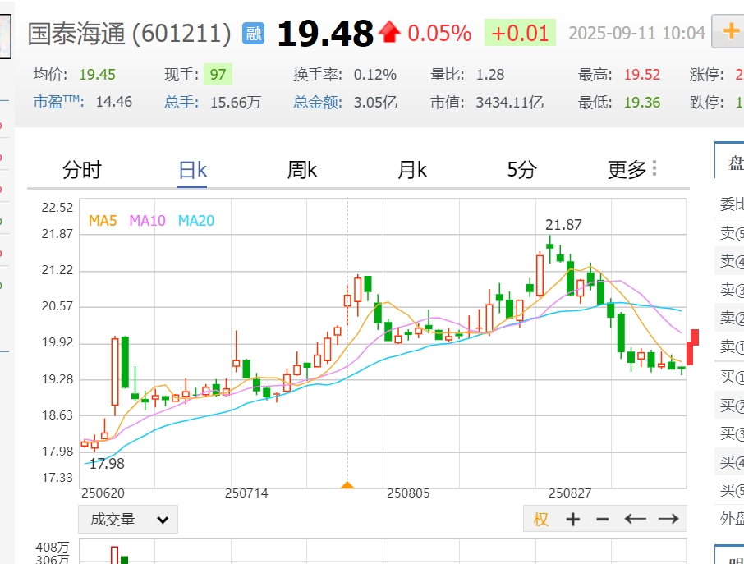Screen dimensions: 744x564
Task: Click the 均价 value 19.45
Action: [97, 75]
